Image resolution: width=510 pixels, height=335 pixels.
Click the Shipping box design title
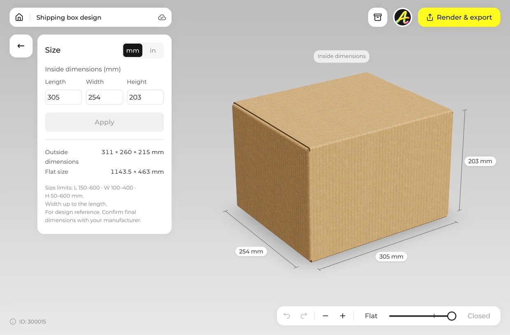pos(69,17)
